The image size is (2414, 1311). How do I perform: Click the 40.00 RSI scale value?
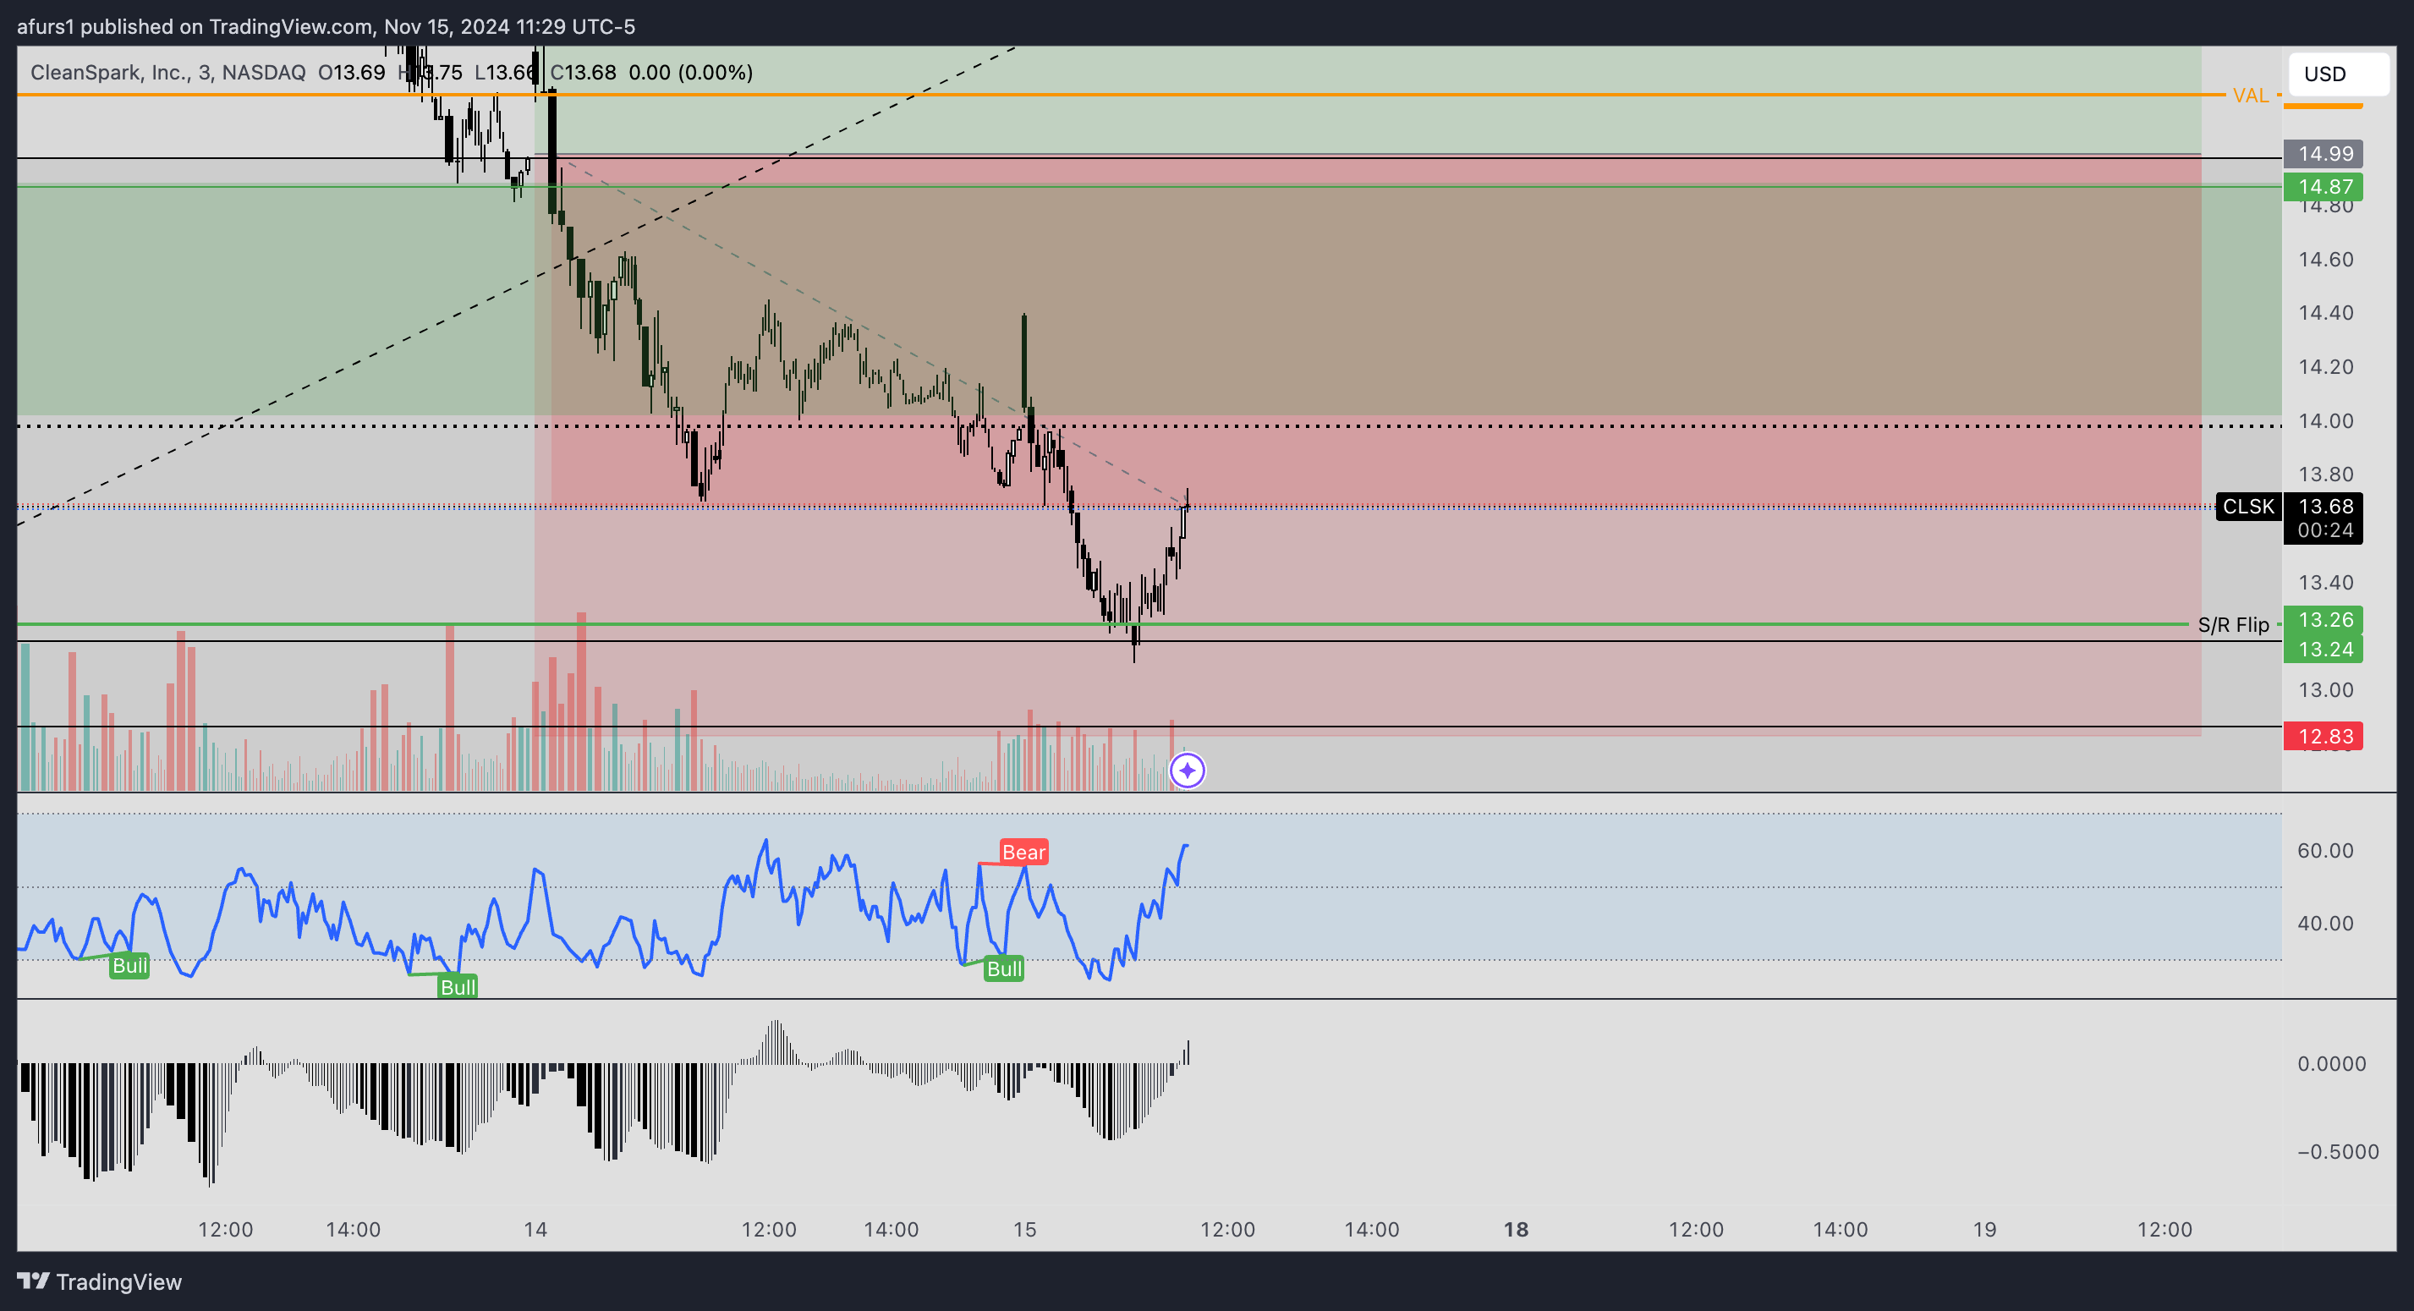(2325, 923)
